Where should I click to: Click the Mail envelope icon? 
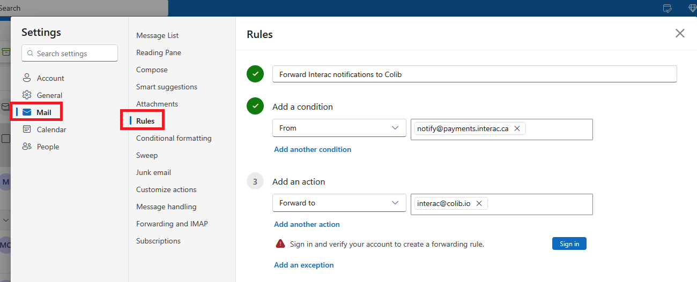[27, 112]
